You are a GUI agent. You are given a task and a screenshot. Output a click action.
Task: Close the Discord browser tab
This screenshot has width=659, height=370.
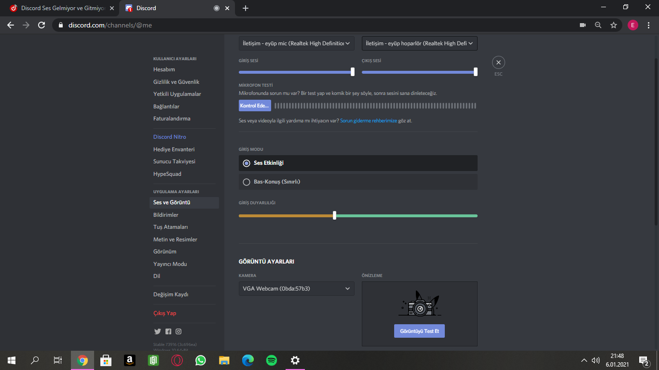tap(227, 8)
